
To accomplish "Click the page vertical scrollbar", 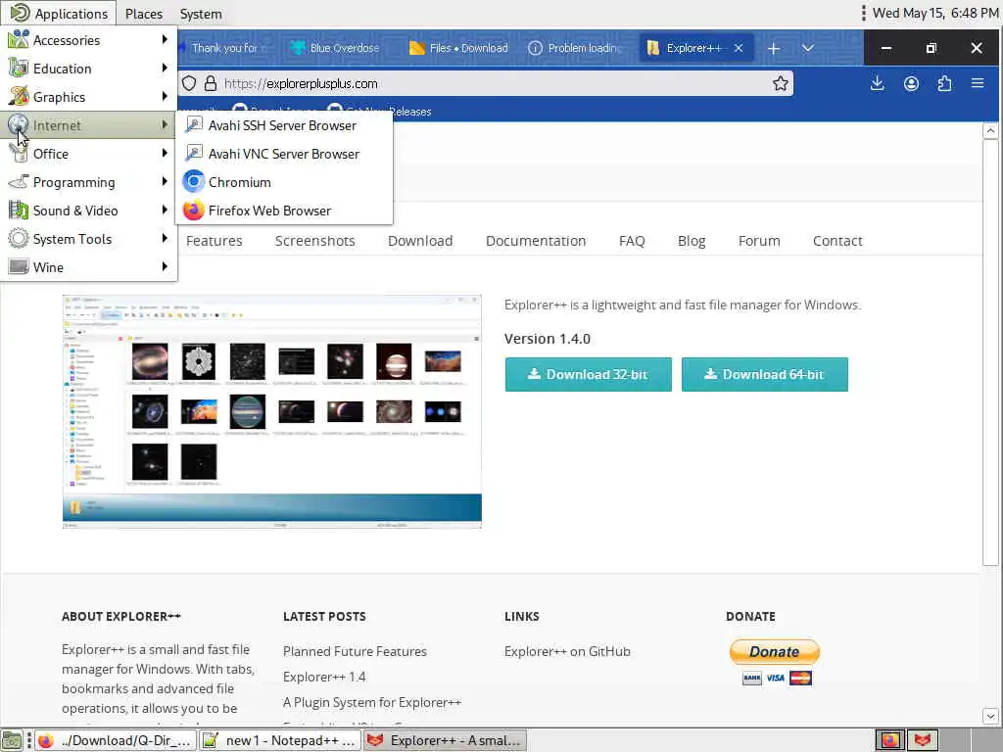I will coord(990,352).
